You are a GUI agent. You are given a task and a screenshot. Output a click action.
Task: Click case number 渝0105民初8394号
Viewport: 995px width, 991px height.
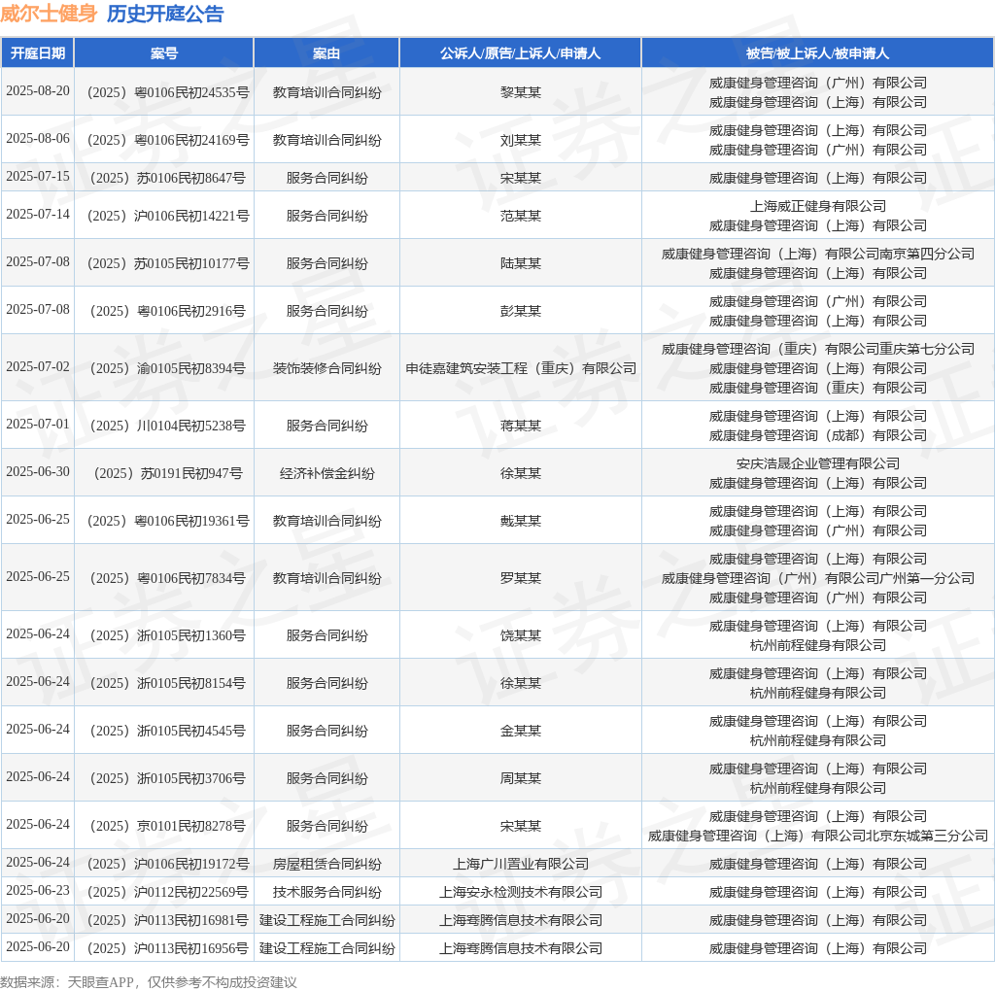click(x=168, y=368)
